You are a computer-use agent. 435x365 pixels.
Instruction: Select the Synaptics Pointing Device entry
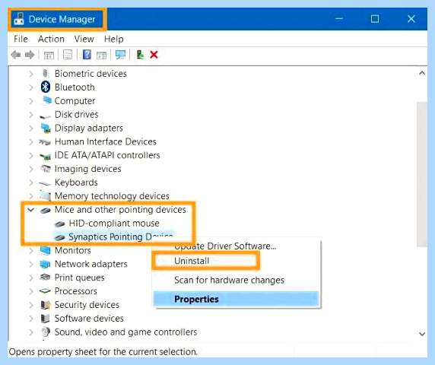(121, 236)
